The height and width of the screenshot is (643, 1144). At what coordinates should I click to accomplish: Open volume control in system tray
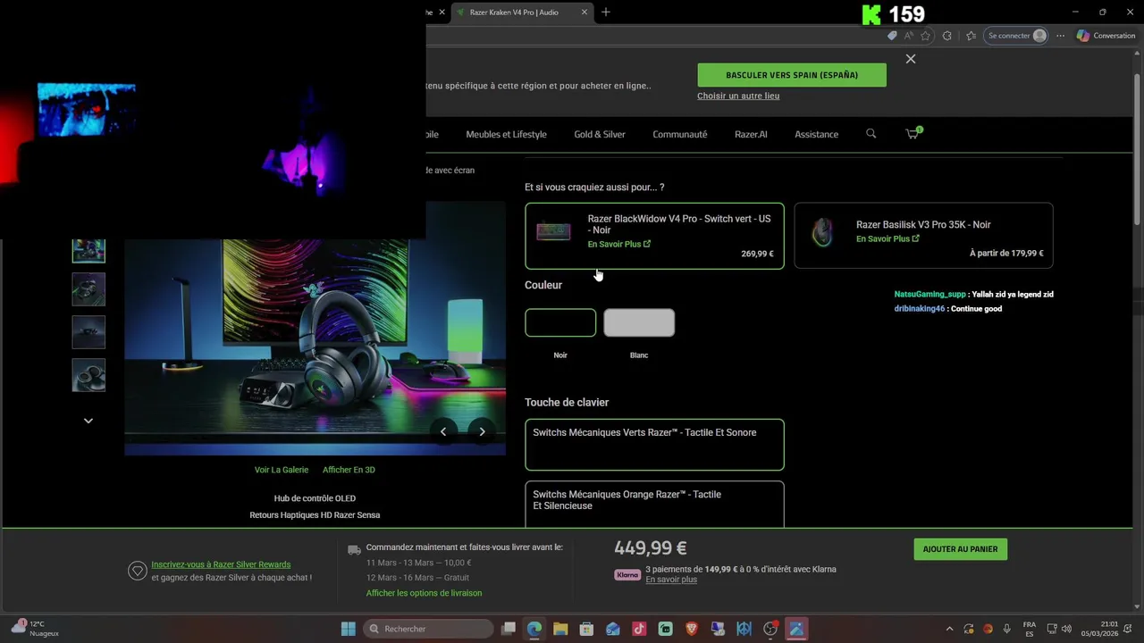1066,629
